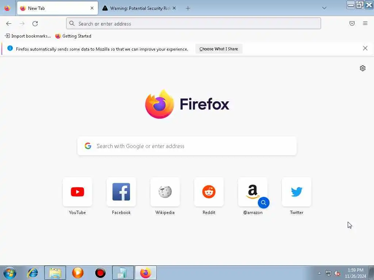Click the magnifier icon in the address bar

72,23
